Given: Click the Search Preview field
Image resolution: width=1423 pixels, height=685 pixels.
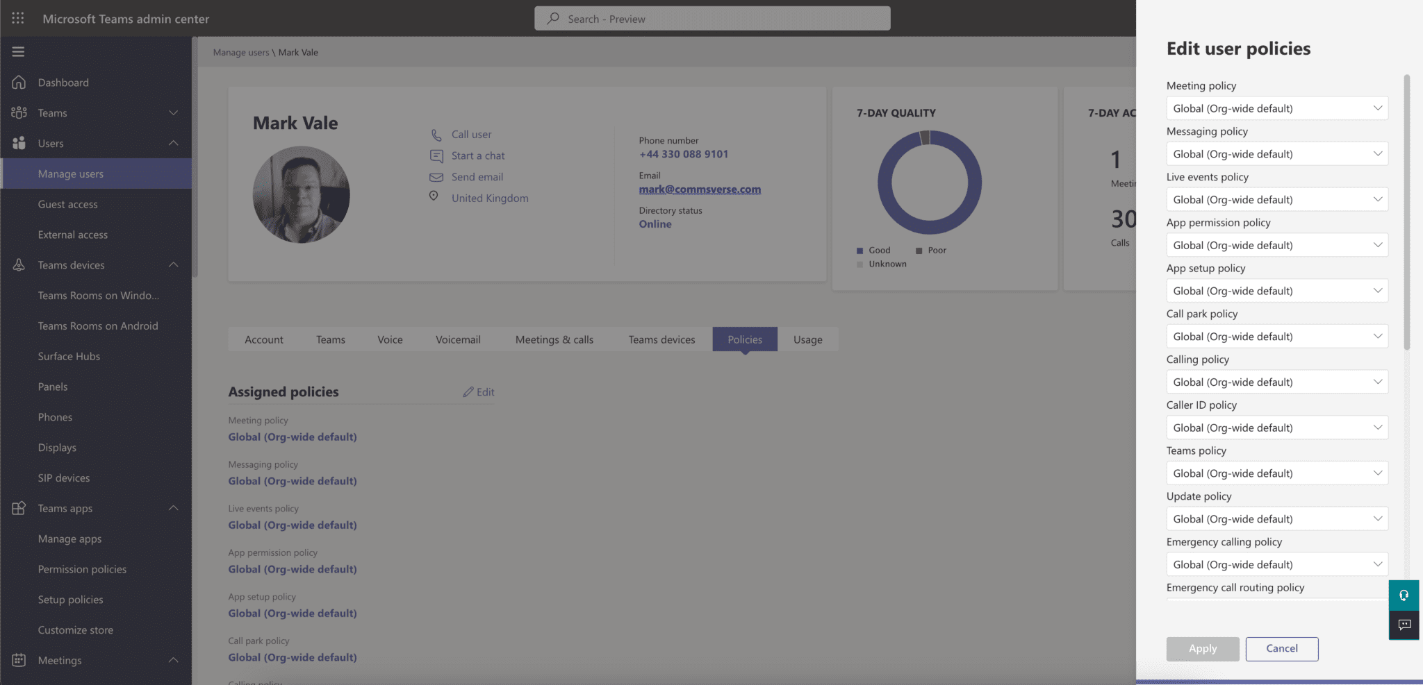Looking at the screenshot, I should point(711,18).
